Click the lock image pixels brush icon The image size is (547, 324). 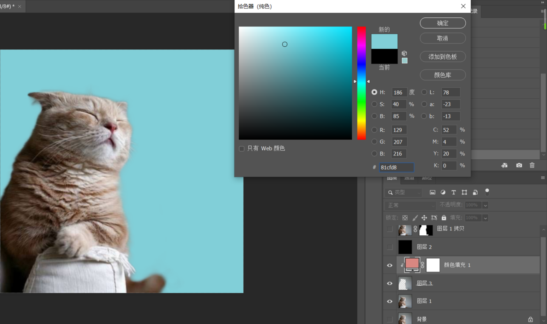coord(415,218)
